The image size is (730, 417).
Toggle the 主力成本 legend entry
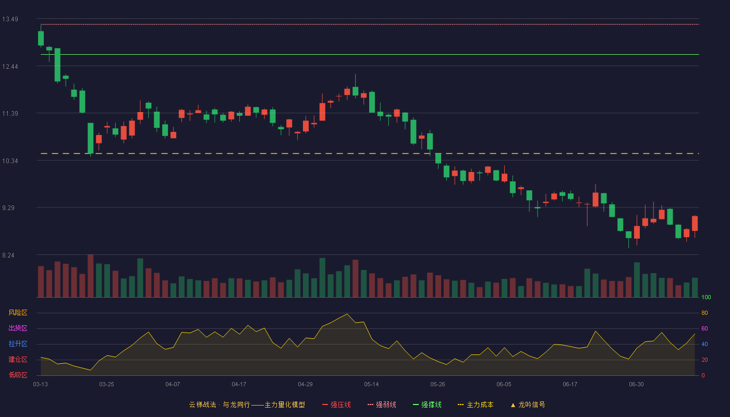(x=475, y=404)
